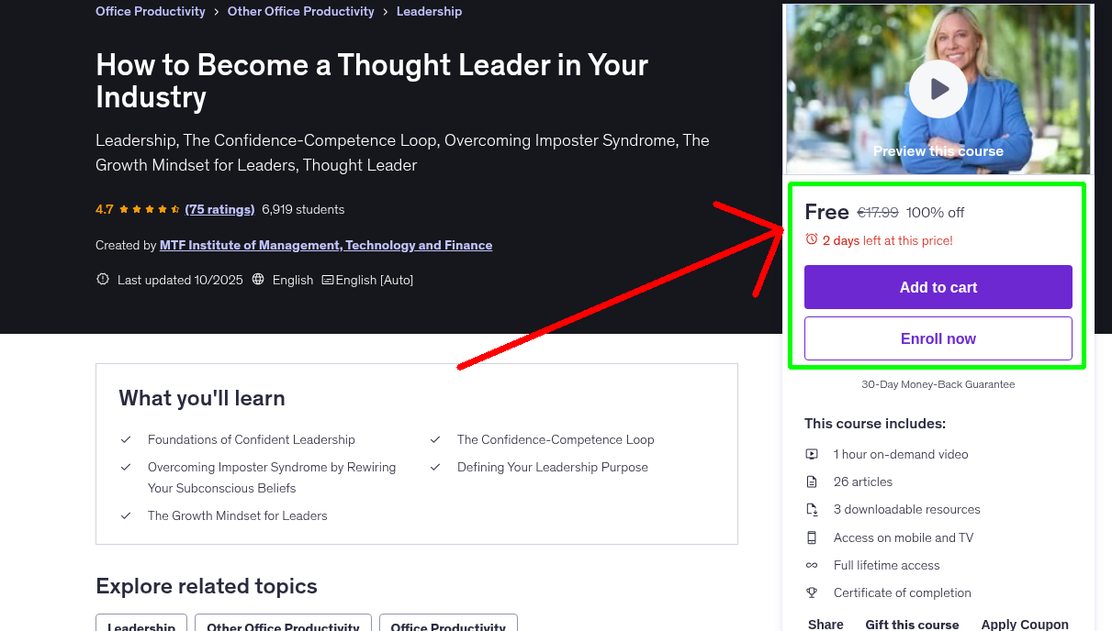Visit the MTF Institute creator page
The height and width of the screenshot is (631, 1112).
click(x=326, y=245)
